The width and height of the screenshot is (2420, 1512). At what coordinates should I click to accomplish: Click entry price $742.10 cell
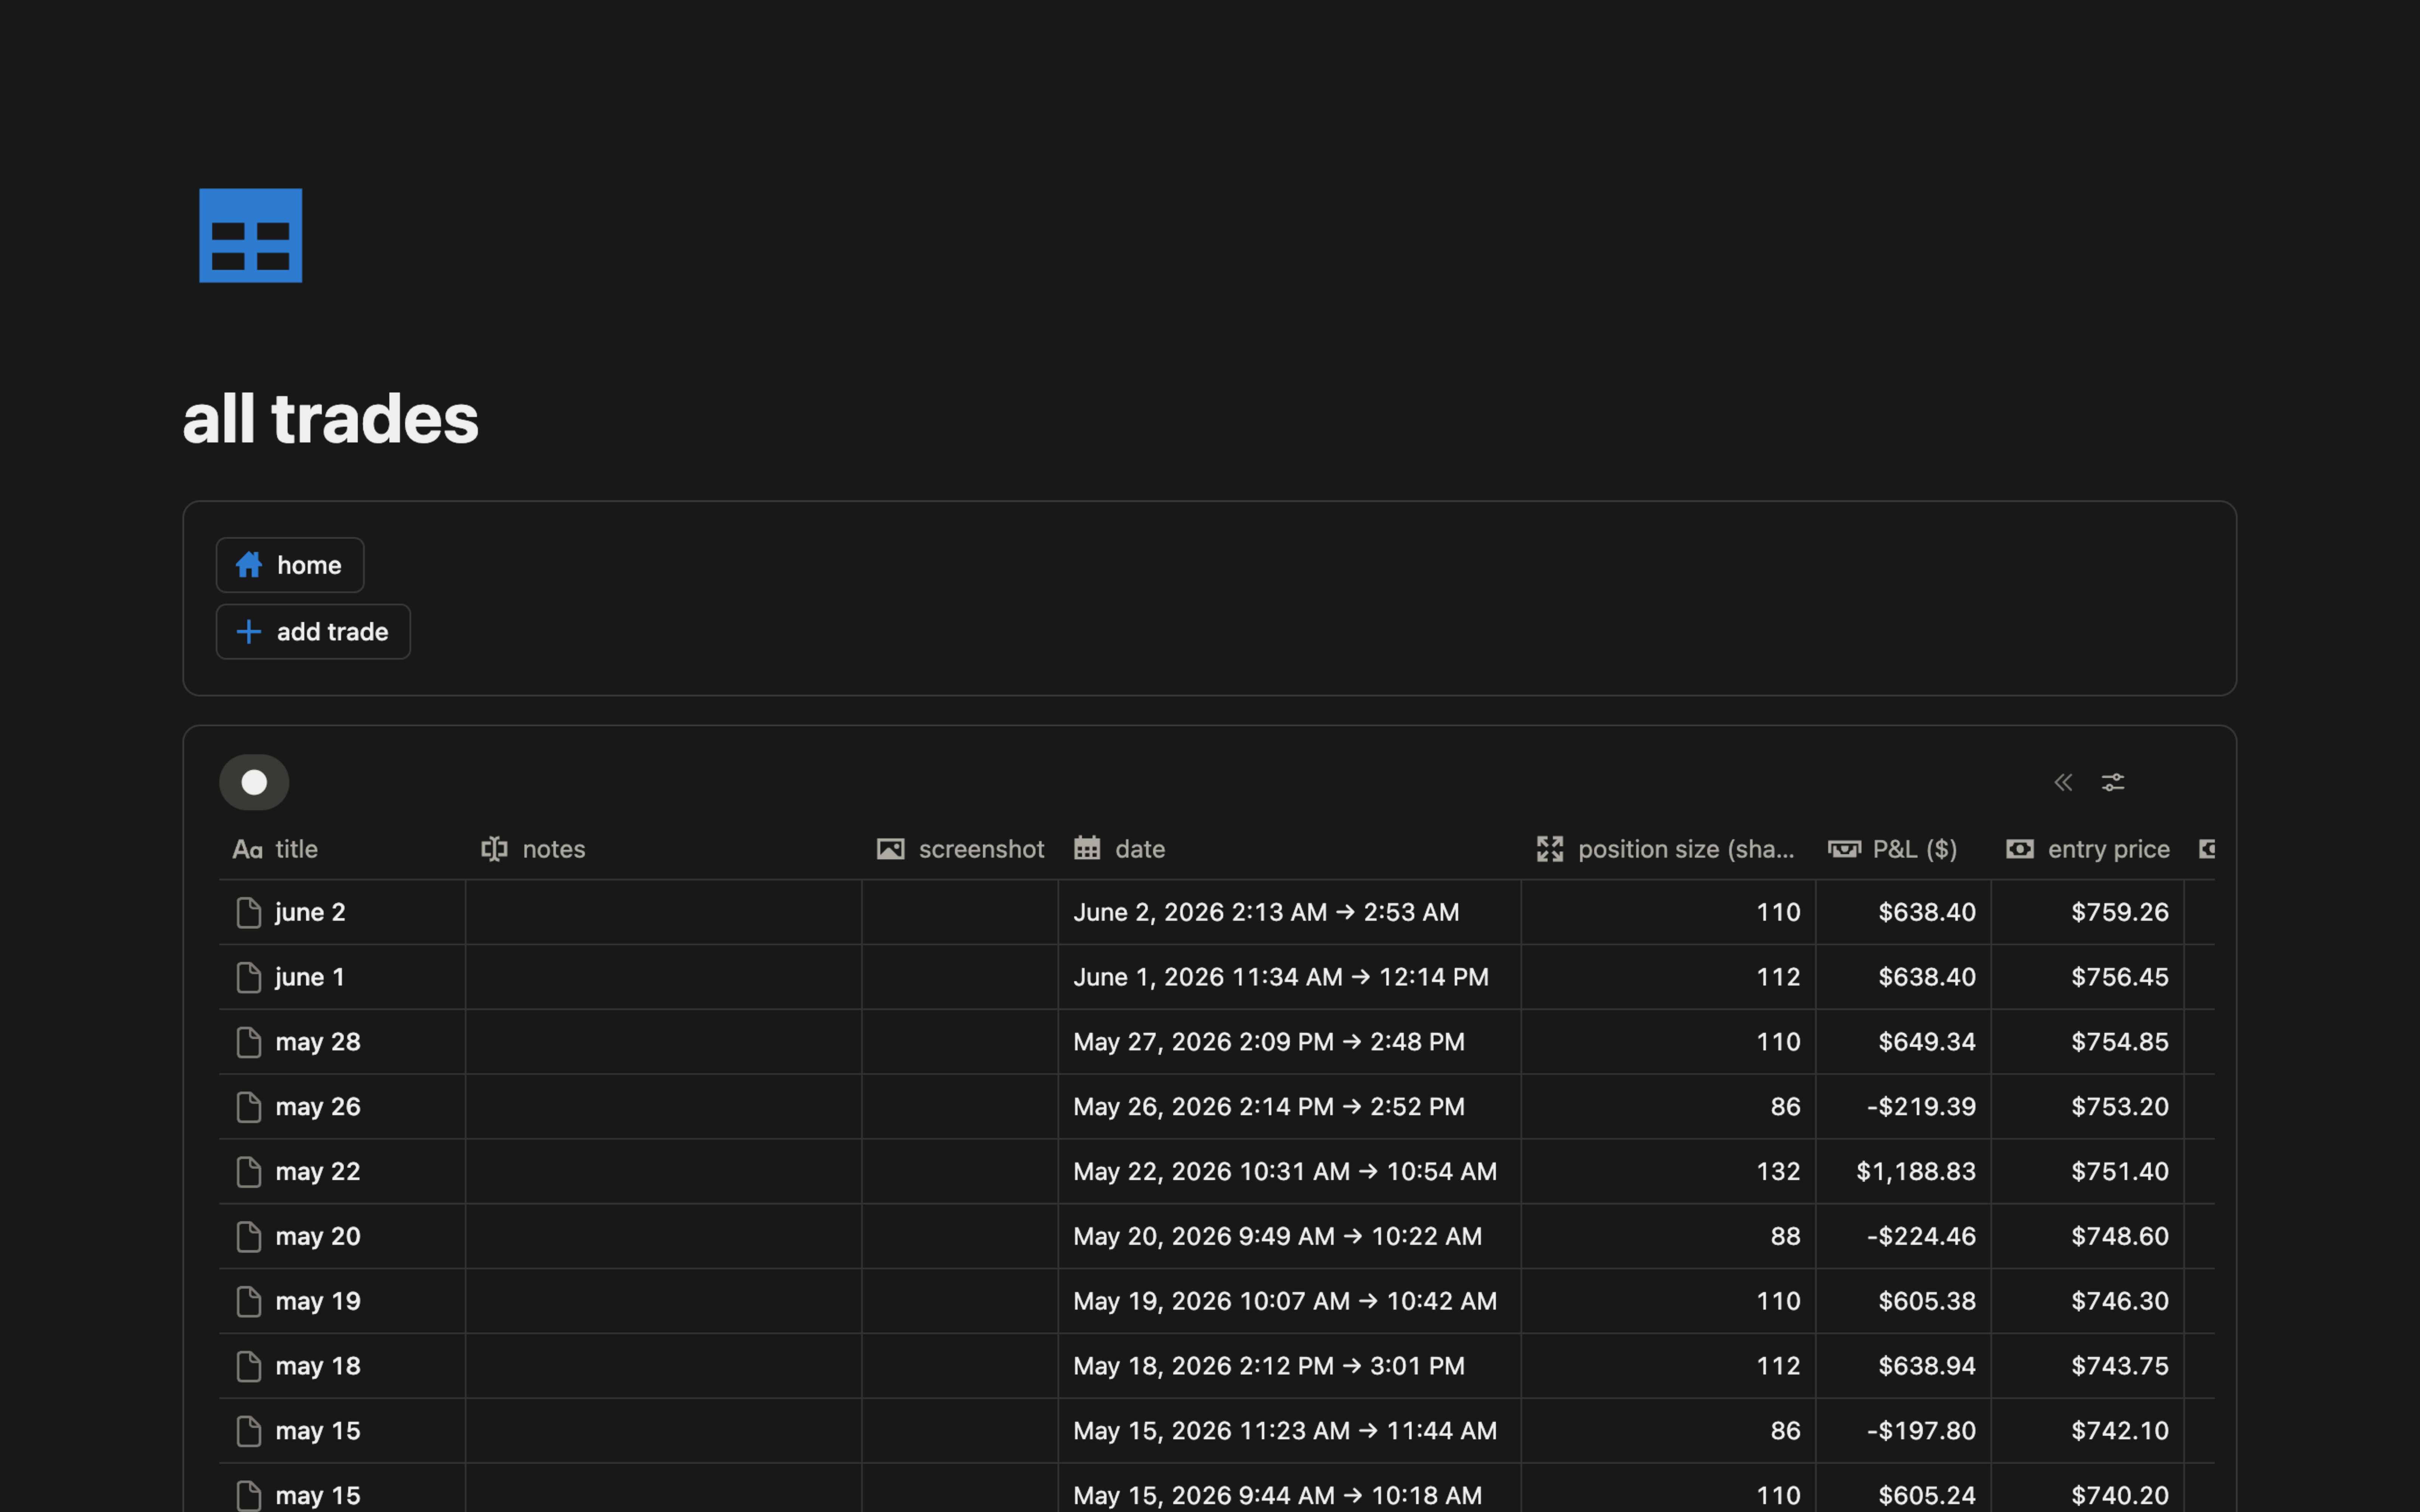tap(2088, 1431)
